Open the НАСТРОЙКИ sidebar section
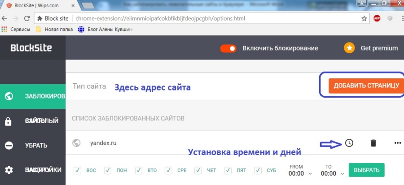The width and height of the screenshot is (404, 185). [33, 170]
